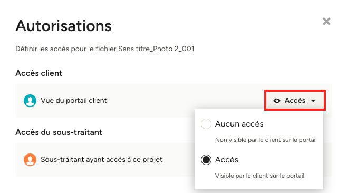
Task: Click the eye icon in the Accès button
Action: point(277,101)
